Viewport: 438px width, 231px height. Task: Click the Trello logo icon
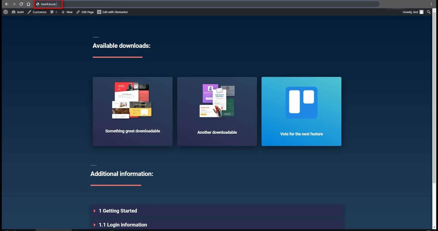pyautogui.click(x=301, y=102)
